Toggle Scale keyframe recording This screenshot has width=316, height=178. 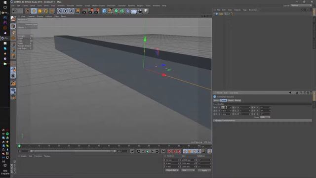pyautogui.click(x=190, y=151)
